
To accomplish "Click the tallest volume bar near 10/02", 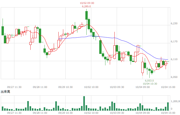I will [x=84, y=103].
